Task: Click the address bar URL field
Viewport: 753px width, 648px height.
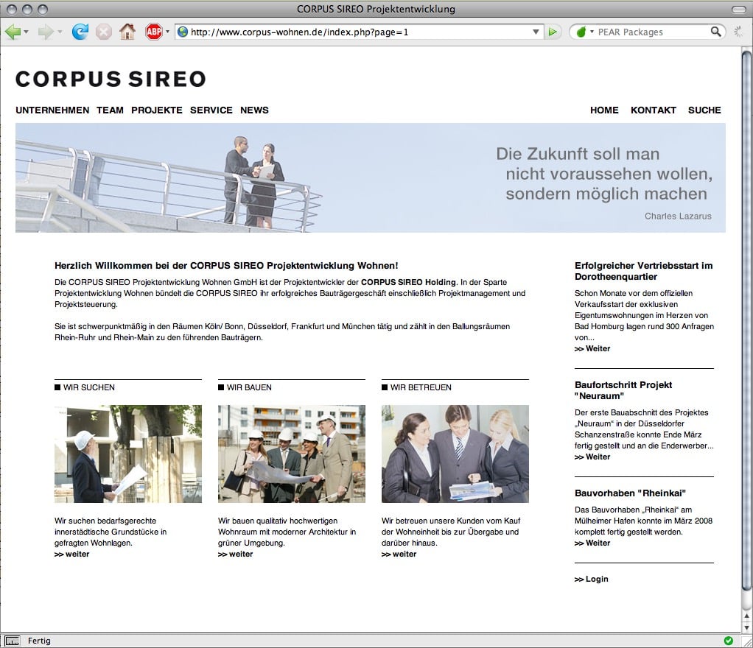Action: click(x=354, y=32)
